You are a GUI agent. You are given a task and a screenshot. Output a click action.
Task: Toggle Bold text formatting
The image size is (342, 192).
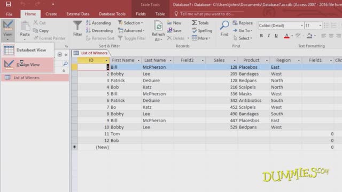(261, 36)
